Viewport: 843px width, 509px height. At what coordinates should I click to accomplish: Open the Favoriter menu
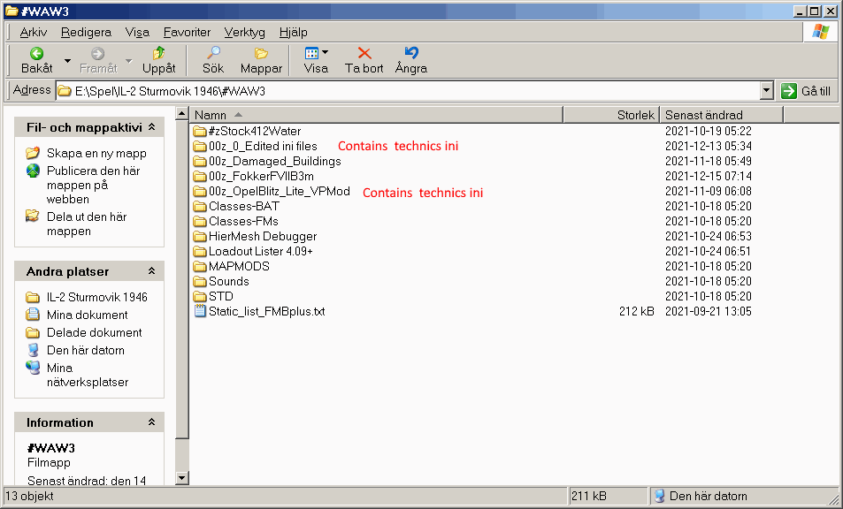pos(188,32)
